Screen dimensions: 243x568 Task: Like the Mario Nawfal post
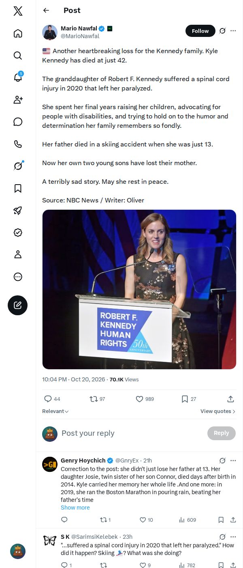tap(145, 399)
